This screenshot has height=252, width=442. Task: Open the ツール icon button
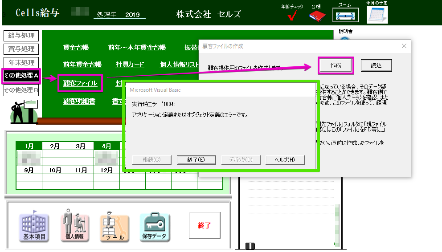115,228
